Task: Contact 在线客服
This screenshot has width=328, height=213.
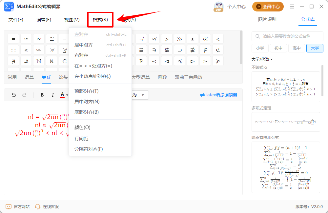Action: [47, 207]
